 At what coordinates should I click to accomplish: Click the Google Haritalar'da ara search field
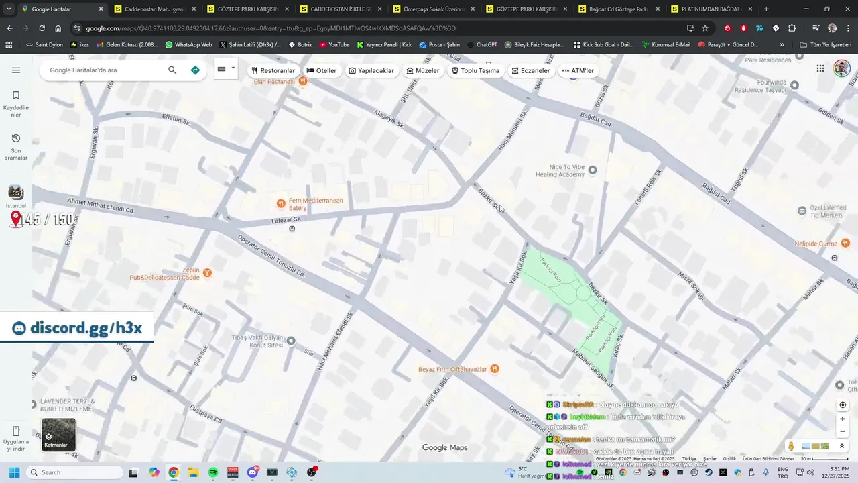[x=104, y=70]
